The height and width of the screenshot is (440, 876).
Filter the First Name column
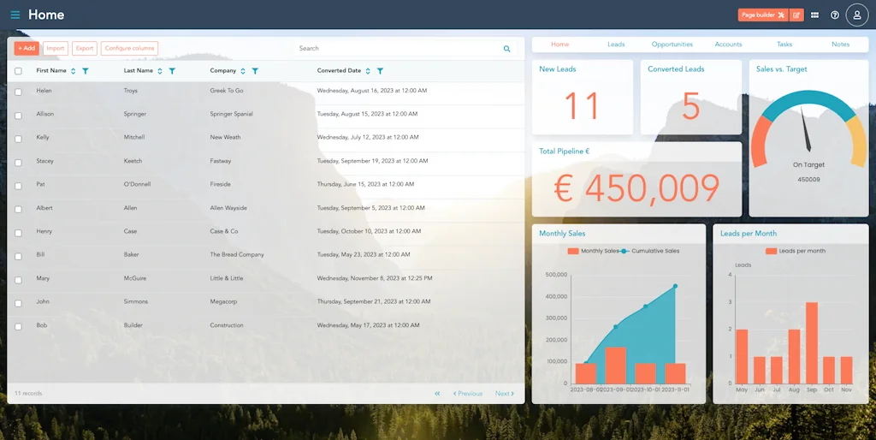86,71
